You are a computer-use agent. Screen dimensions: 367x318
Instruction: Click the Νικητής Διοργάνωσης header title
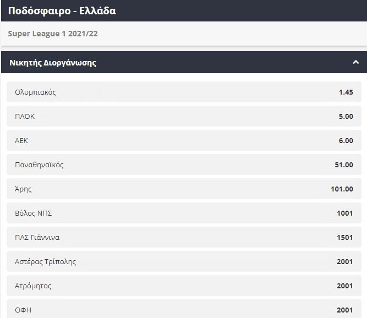53,63
